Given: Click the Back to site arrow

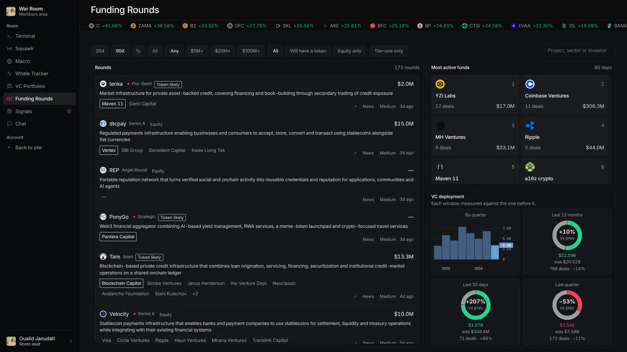Looking at the screenshot, I should click(x=9, y=148).
